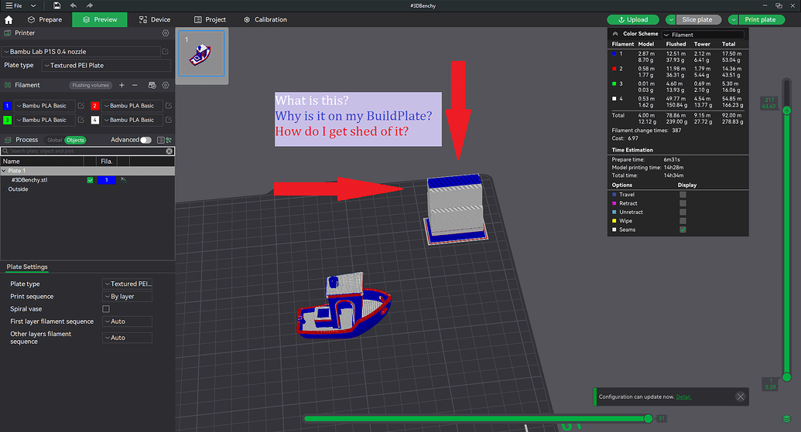Switch to the Project tab
The image size is (801, 432).
pos(210,19)
